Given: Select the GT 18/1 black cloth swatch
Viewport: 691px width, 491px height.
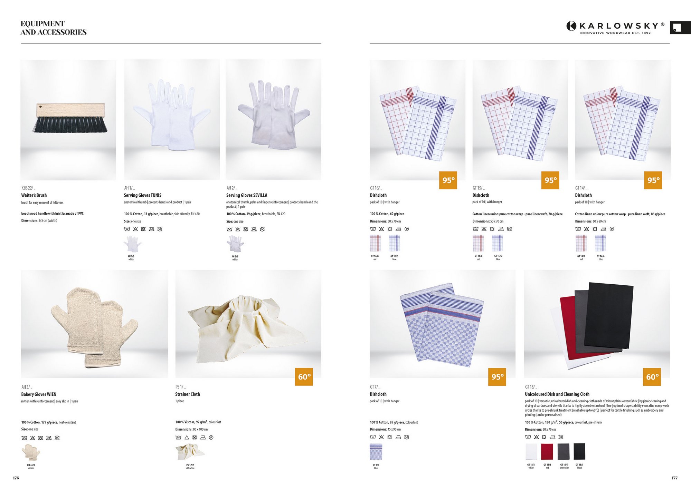Looking at the screenshot, I should pyautogui.click(x=579, y=452).
